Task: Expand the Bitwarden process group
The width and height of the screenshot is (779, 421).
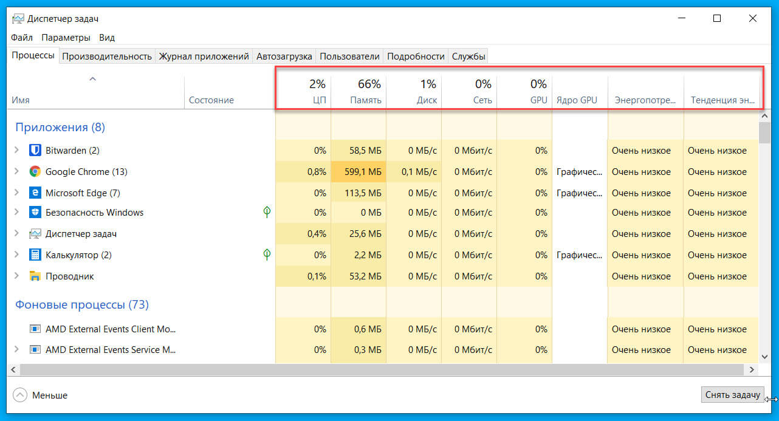Action: [x=15, y=150]
